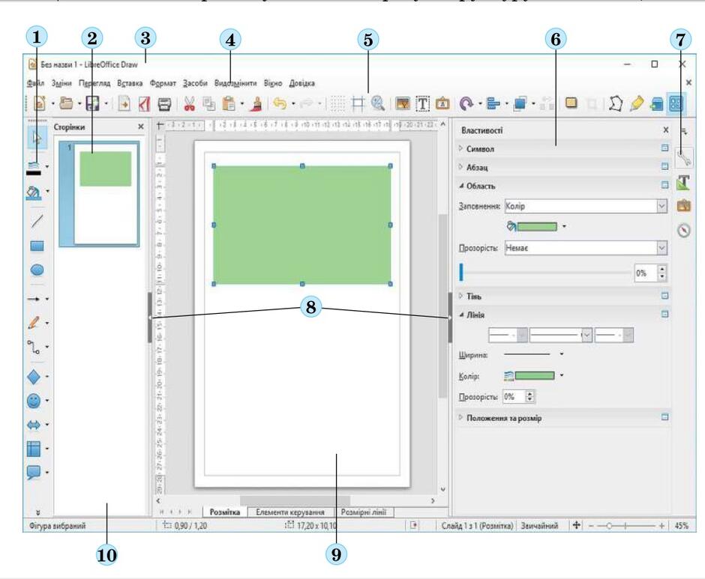Click the green fill color swatch
The image size is (705, 579).
538,225
